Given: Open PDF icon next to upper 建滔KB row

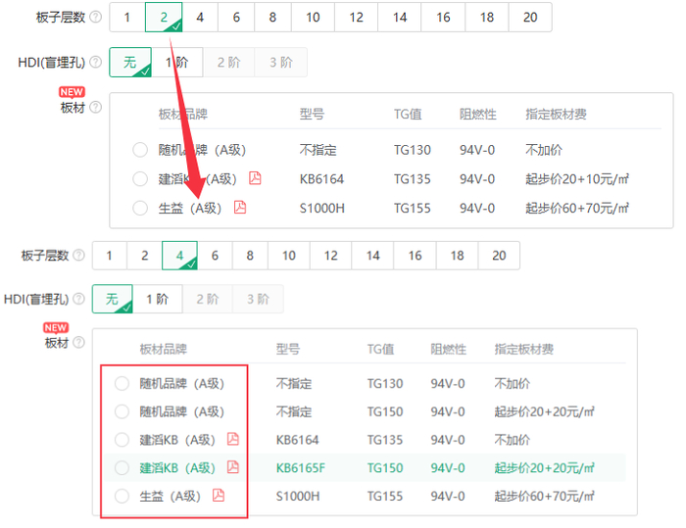Looking at the screenshot, I should (x=255, y=178).
